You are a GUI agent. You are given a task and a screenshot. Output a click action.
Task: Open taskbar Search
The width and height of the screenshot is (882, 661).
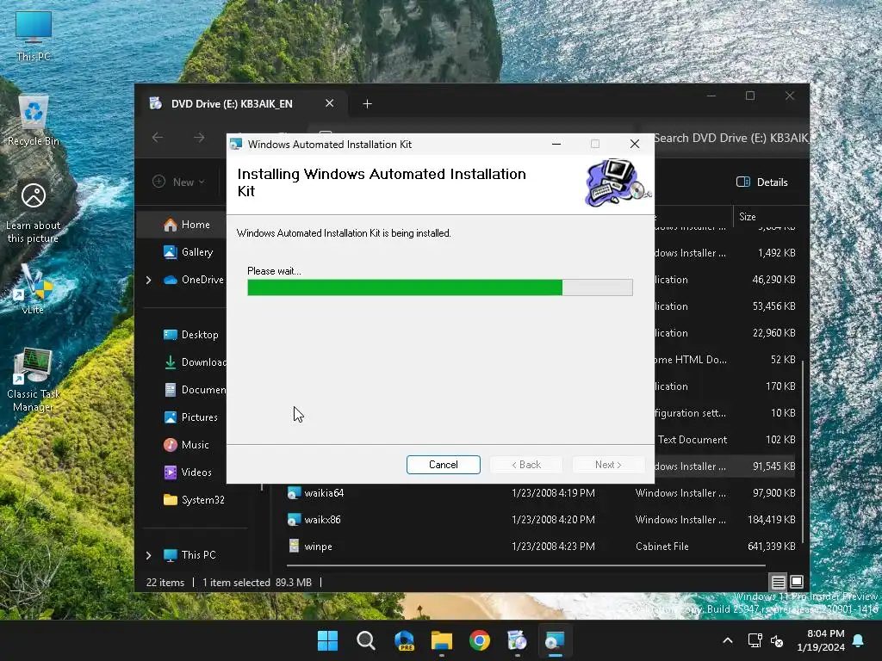(x=365, y=640)
